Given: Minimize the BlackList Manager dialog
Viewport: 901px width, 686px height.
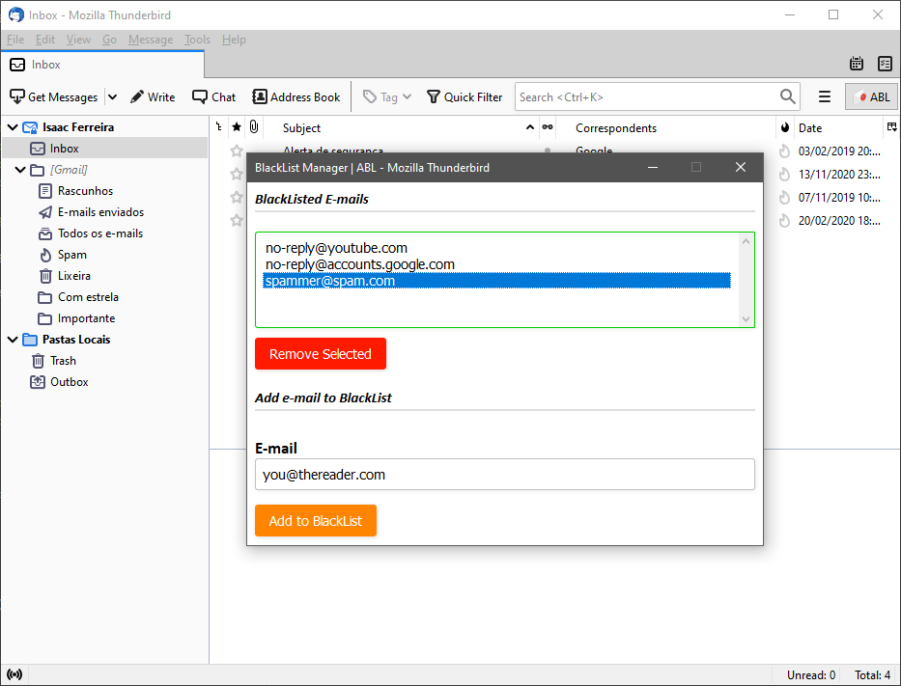Looking at the screenshot, I should click(653, 167).
